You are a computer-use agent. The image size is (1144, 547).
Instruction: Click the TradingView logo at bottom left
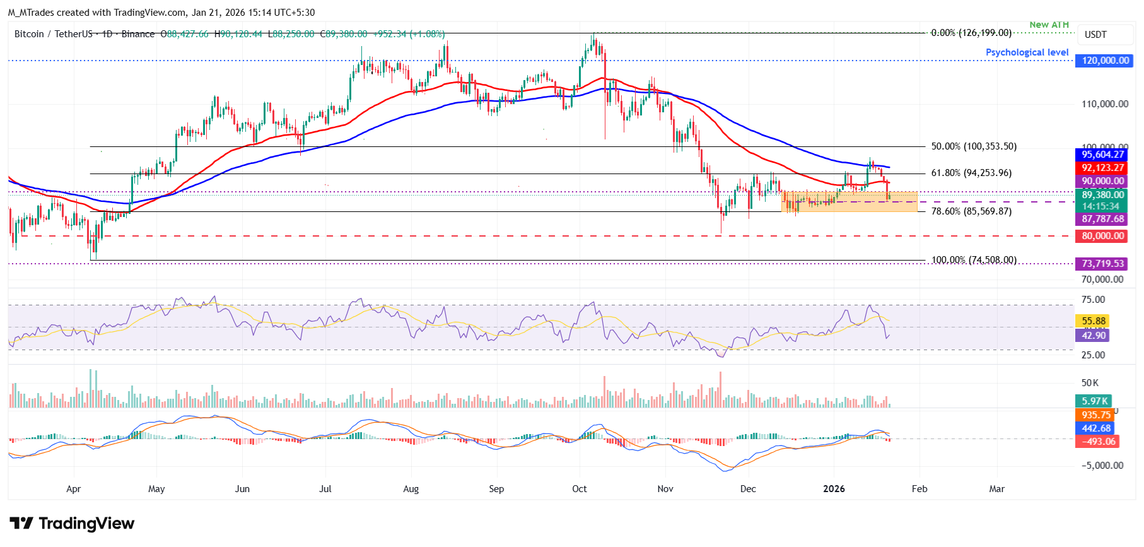click(x=72, y=524)
